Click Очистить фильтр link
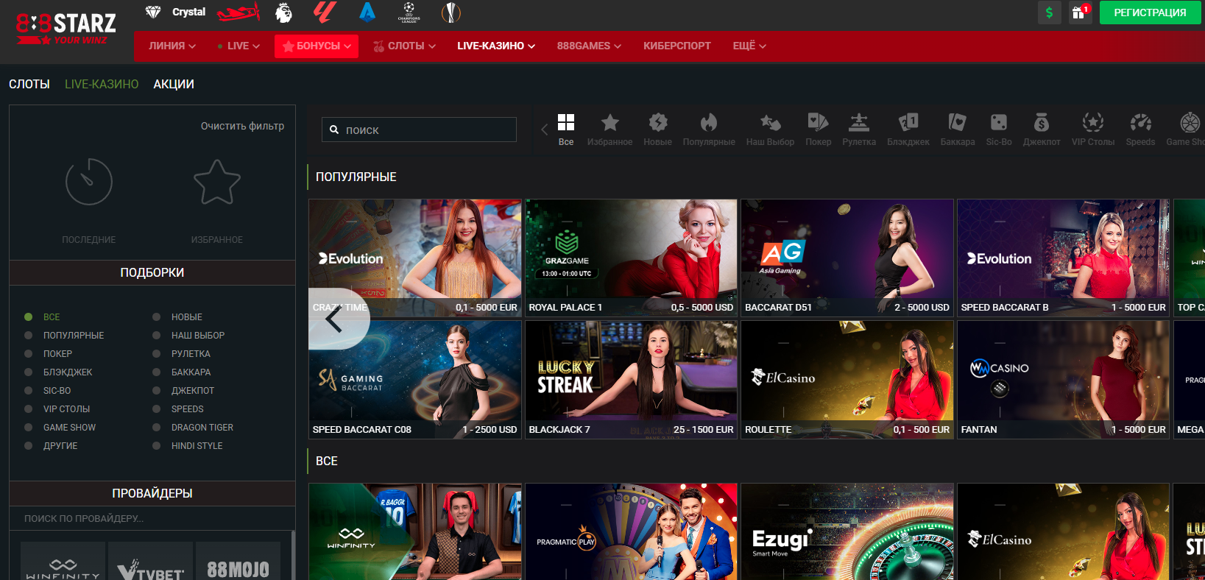This screenshot has height=580, width=1205. 242,126
